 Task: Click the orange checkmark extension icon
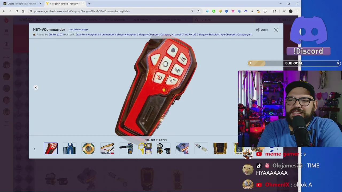(220, 11)
